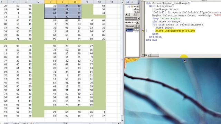The width and height of the screenshot is (221, 124).
Task: Click selected cell containing 85 in column 8
Action: tap(75, 17)
